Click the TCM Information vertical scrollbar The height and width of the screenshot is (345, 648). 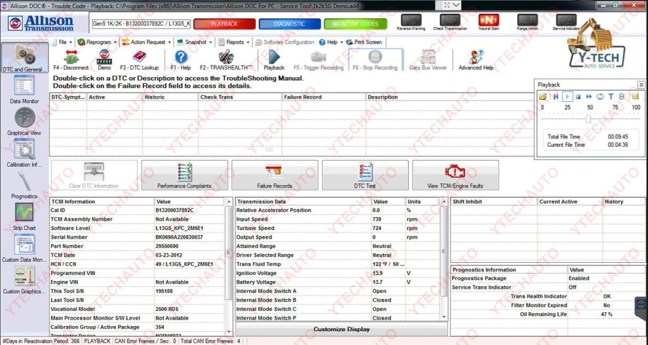tap(229, 266)
